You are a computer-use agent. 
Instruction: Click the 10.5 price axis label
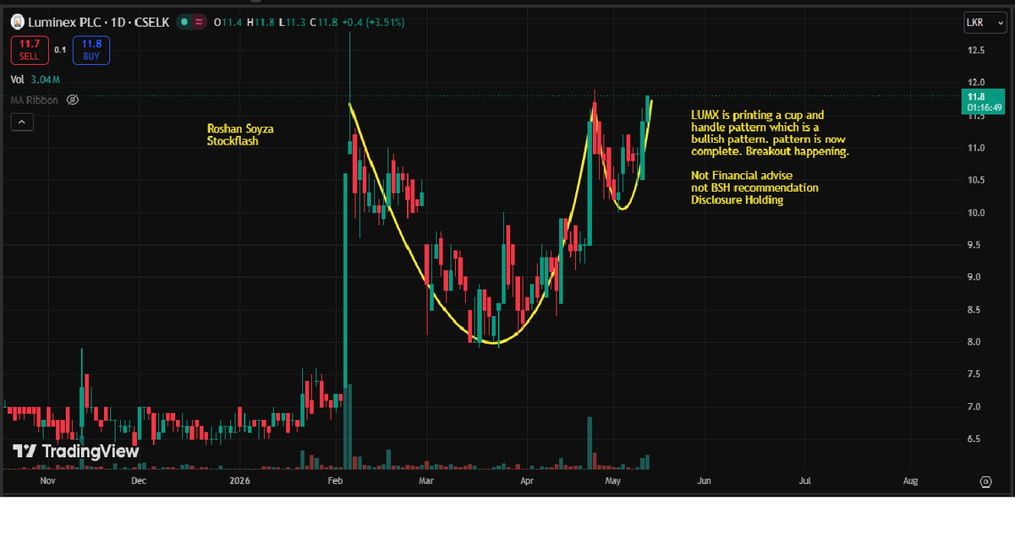click(x=975, y=180)
